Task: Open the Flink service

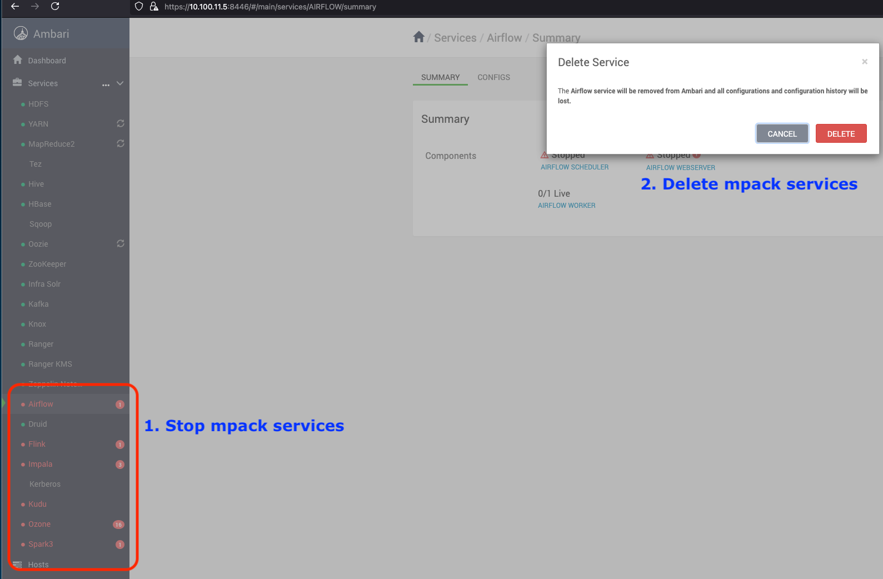Action: point(37,444)
